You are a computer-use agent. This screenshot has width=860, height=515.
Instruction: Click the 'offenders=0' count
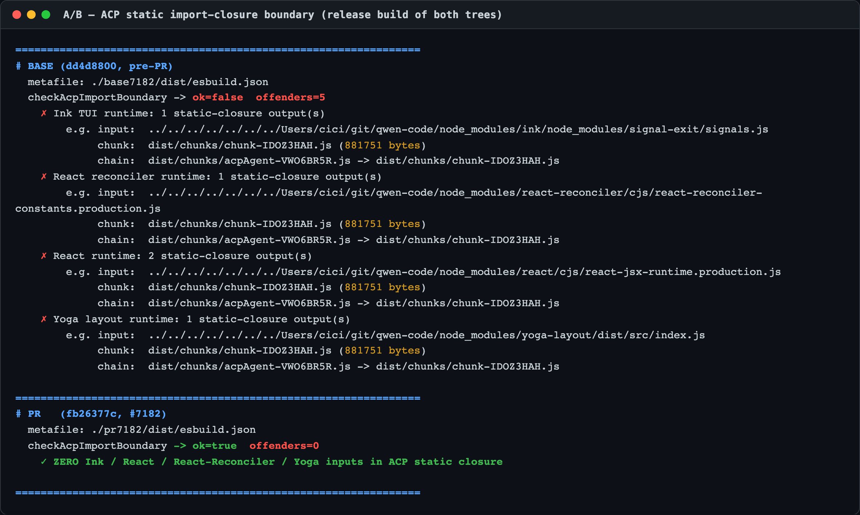tap(284, 446)
